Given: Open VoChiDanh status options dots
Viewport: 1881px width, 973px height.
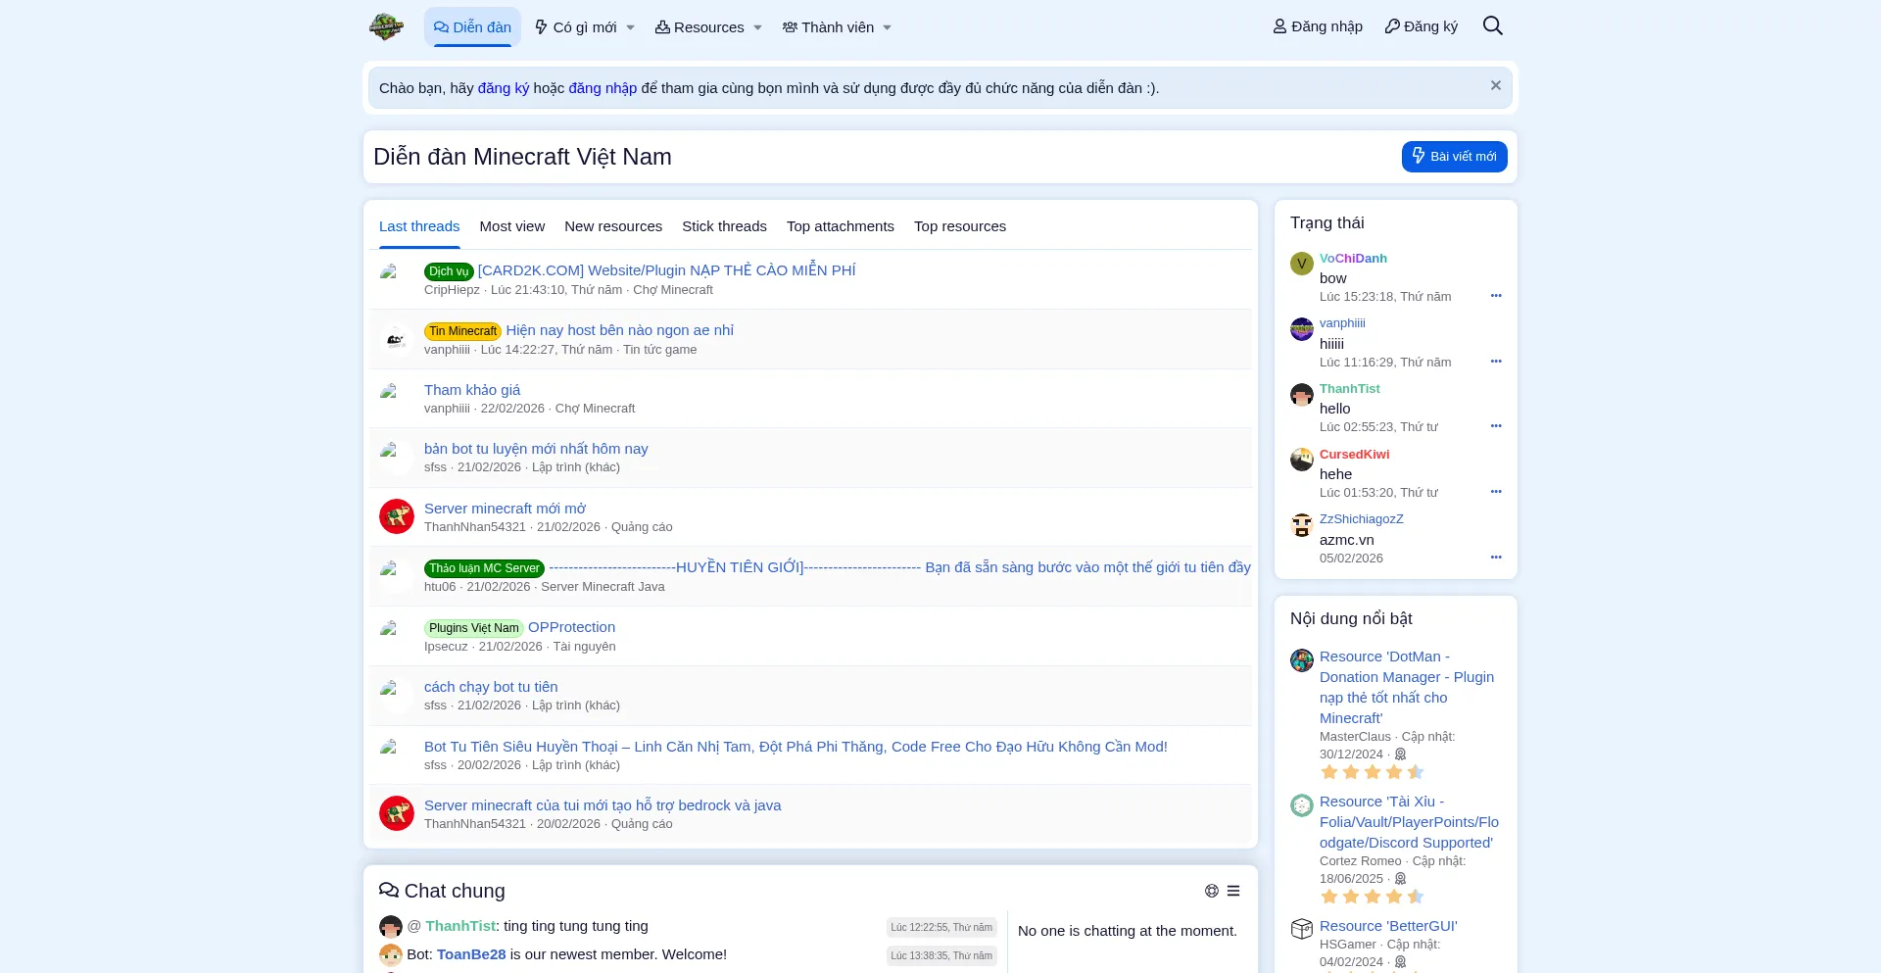Looking at the screenshot, I should pos(1496,296).
